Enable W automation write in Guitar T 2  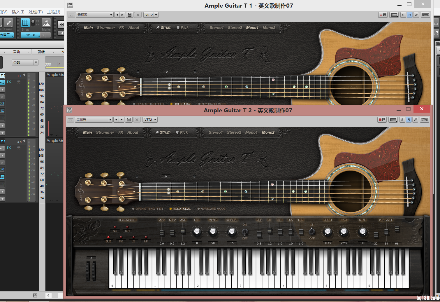click(x=415, y=120)
